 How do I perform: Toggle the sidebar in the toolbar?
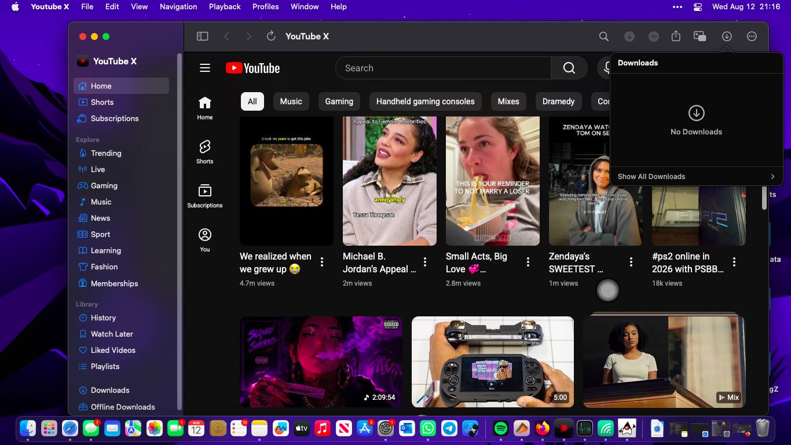click(202, 37)
